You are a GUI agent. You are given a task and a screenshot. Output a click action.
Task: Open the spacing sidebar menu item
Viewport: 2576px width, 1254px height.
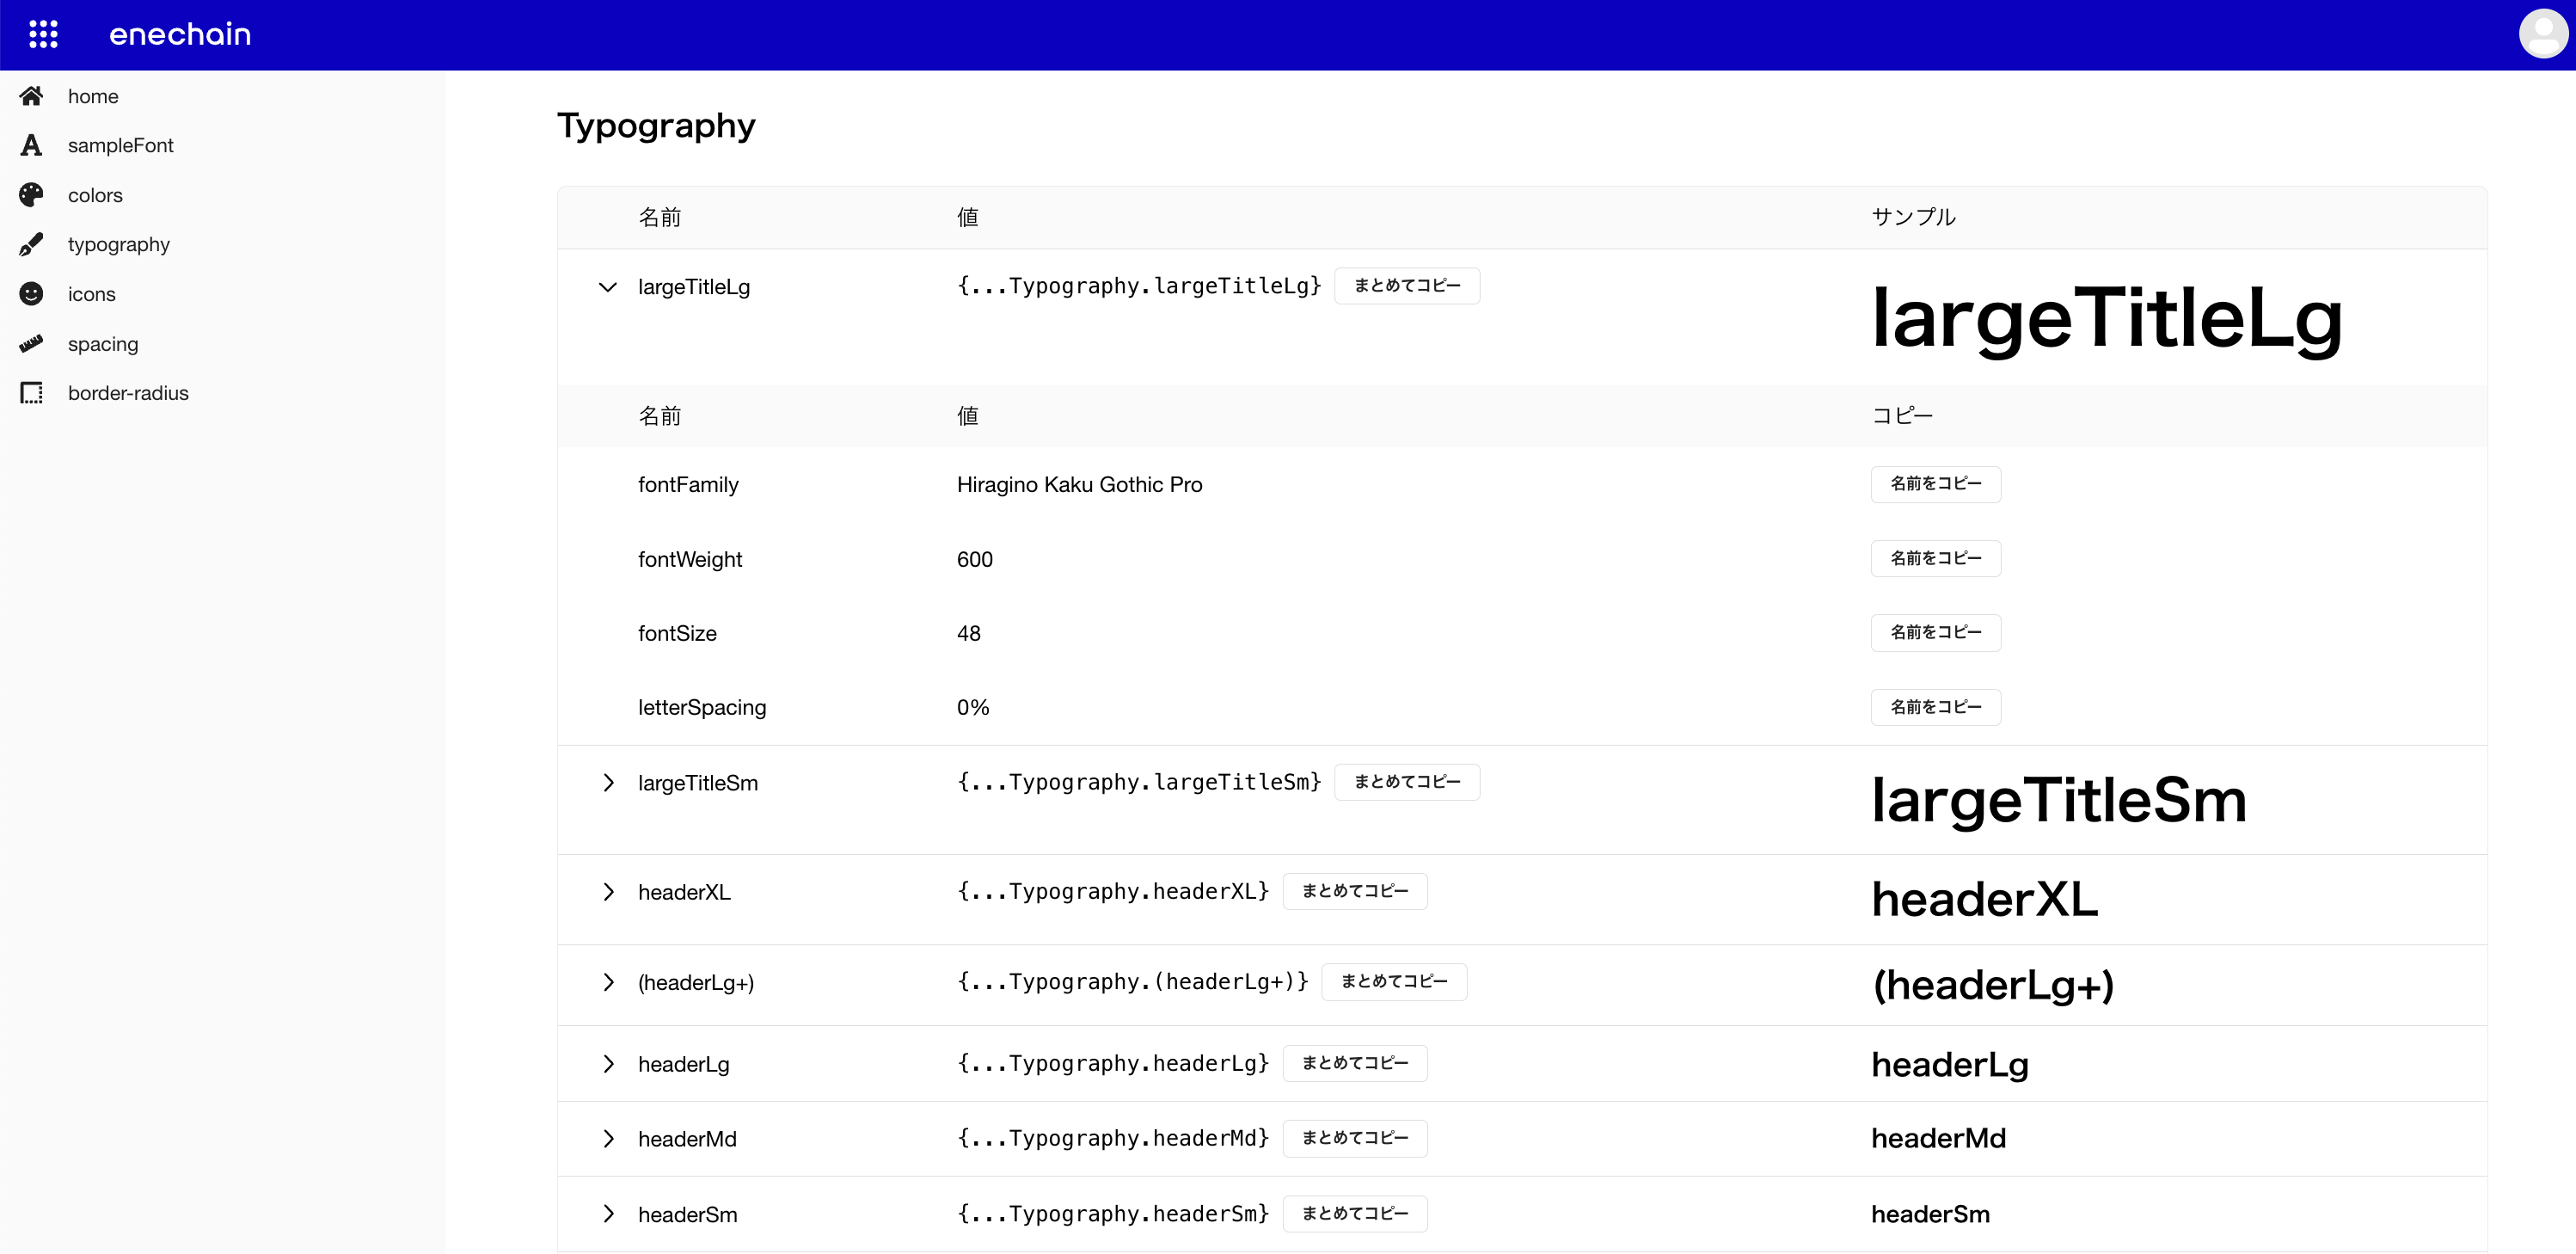coord(103,343)
